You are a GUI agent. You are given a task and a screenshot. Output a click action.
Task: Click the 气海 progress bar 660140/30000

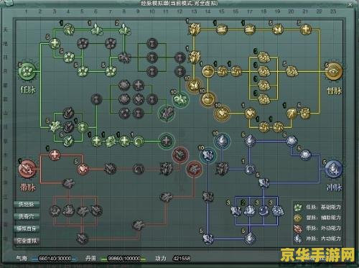(55, 259)
